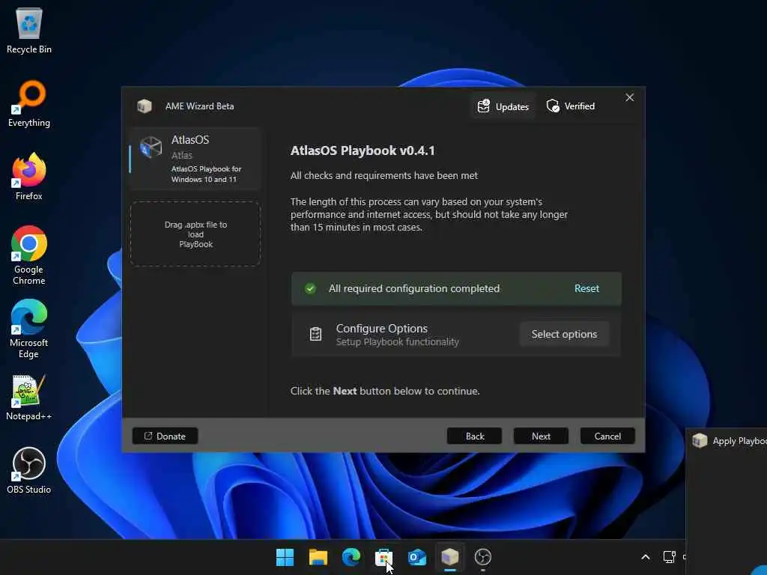Image resolution: width=767 pixels, height=575 pixels.
Task: Open the Recycle Bin desktop icon
Action: tap(29, 30)
